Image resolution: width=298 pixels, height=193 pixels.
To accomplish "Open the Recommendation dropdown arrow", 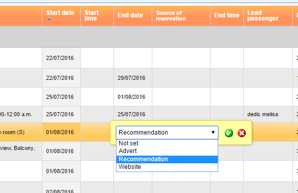I will click(213, 132).
